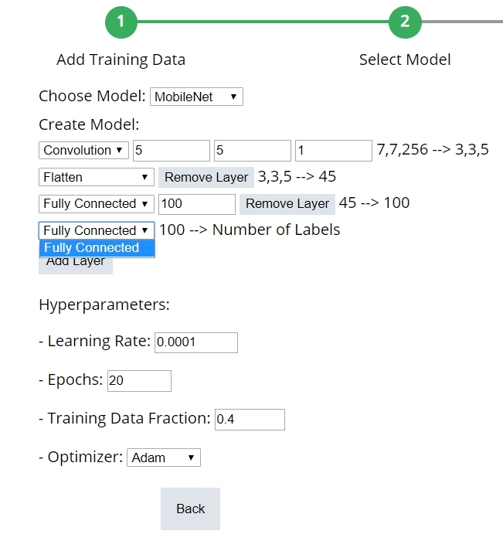Click the first convolution parameter field
The width and height of the screenshot is (503, 558).
point(171,151)
